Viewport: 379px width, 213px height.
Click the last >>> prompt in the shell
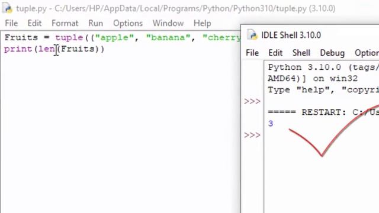point(252,135)
